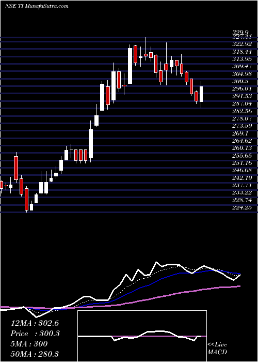Click the 224.25 bottom price label
The width and height of the screenshot is (258, 362).
[x=243, y=207]
